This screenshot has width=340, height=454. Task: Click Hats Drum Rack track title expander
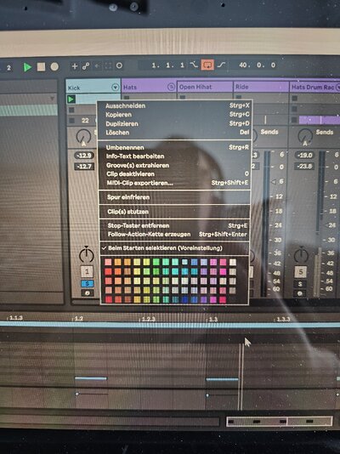click(x=338, y=88)
